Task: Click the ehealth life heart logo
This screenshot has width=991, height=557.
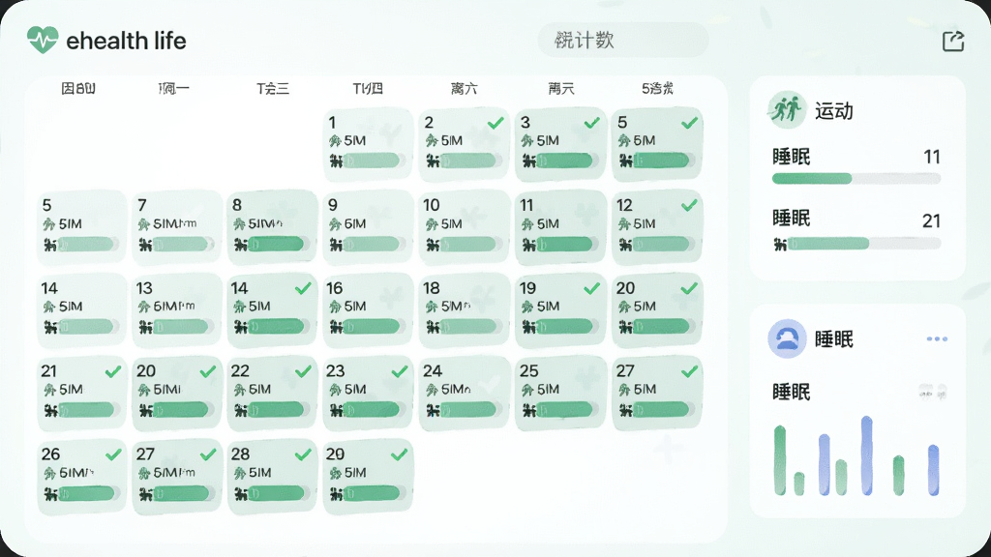Action: pyautogui.click(x=43, y=40)
